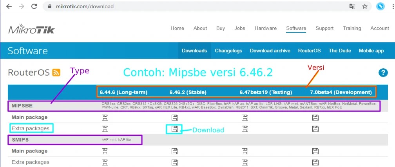
Task: Click the SMIPS 'Main package' row label
Action: point(29,151)
